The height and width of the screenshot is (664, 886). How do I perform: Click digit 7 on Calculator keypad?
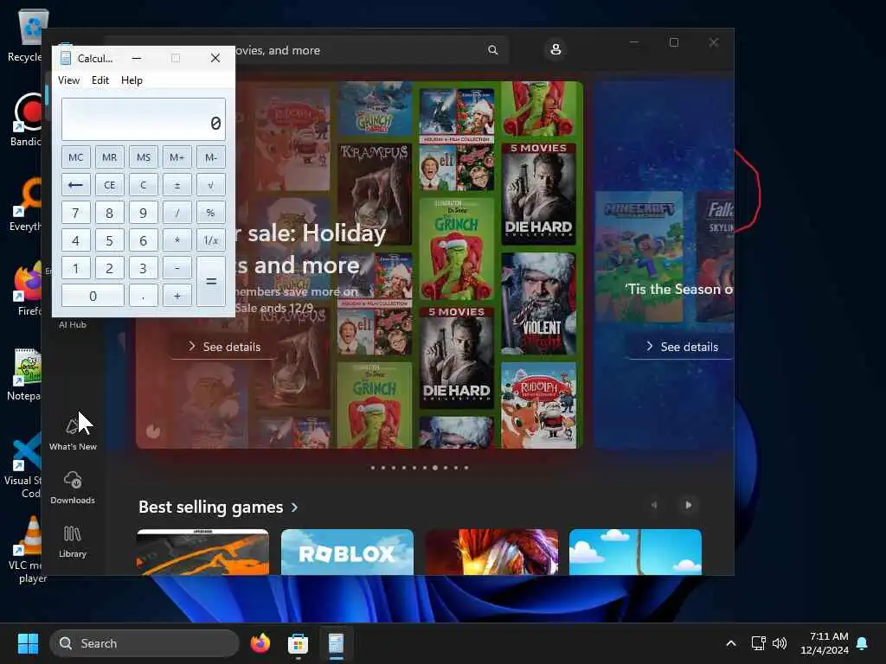[76, 213]
